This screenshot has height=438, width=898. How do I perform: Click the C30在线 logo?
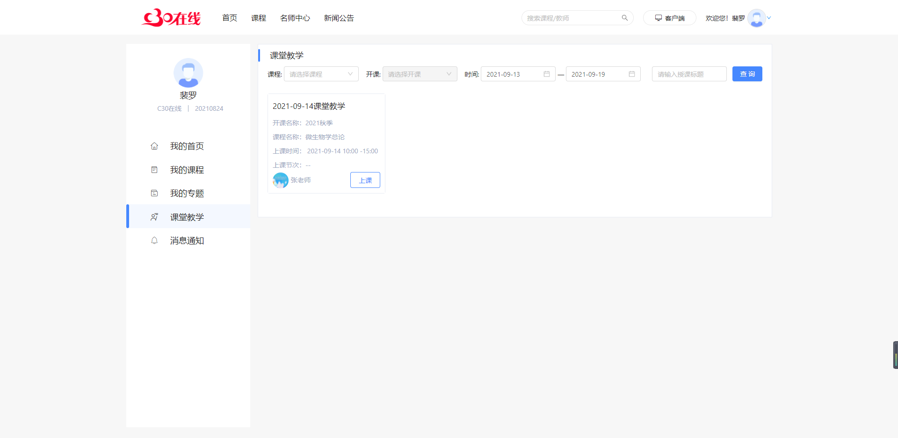(x=171, y=17)
